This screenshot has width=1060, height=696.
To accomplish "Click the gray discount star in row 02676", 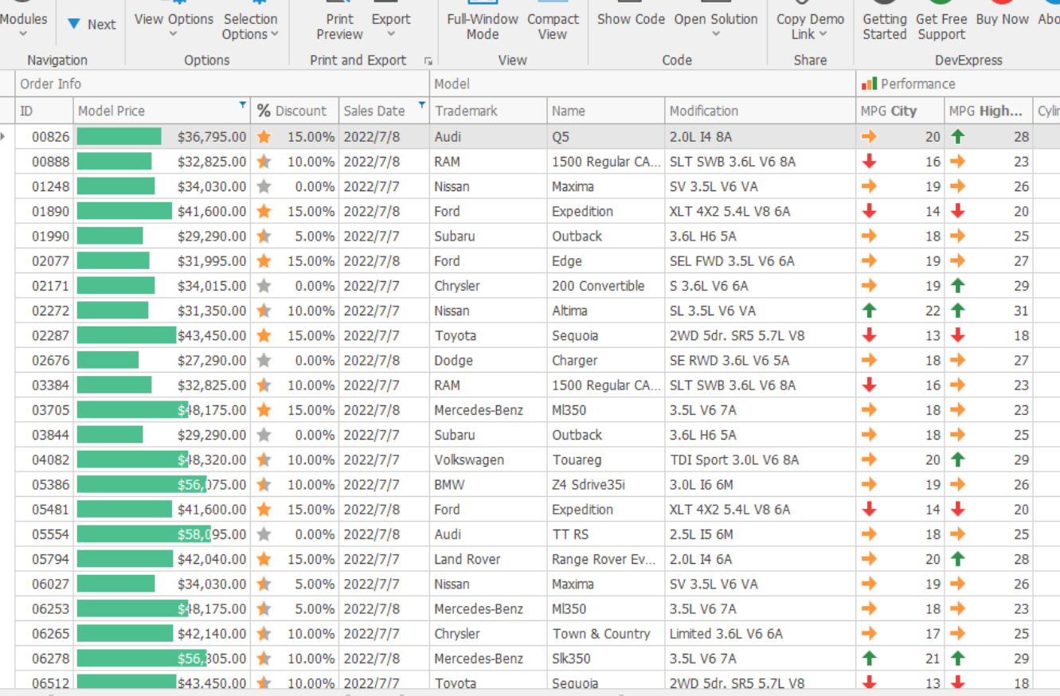I will point(264,360).
